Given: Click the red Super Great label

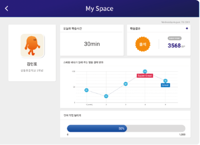Looking at the screenshot, I should pyautogui.click(x=145, y=76).
